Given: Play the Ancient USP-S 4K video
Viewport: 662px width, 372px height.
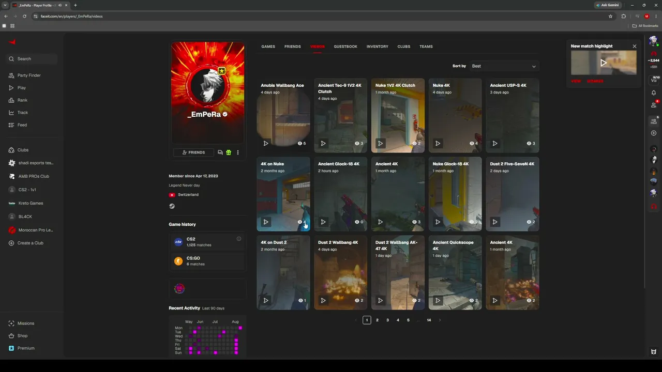Looking at the screenshot, I should click(x=495, y=144).
